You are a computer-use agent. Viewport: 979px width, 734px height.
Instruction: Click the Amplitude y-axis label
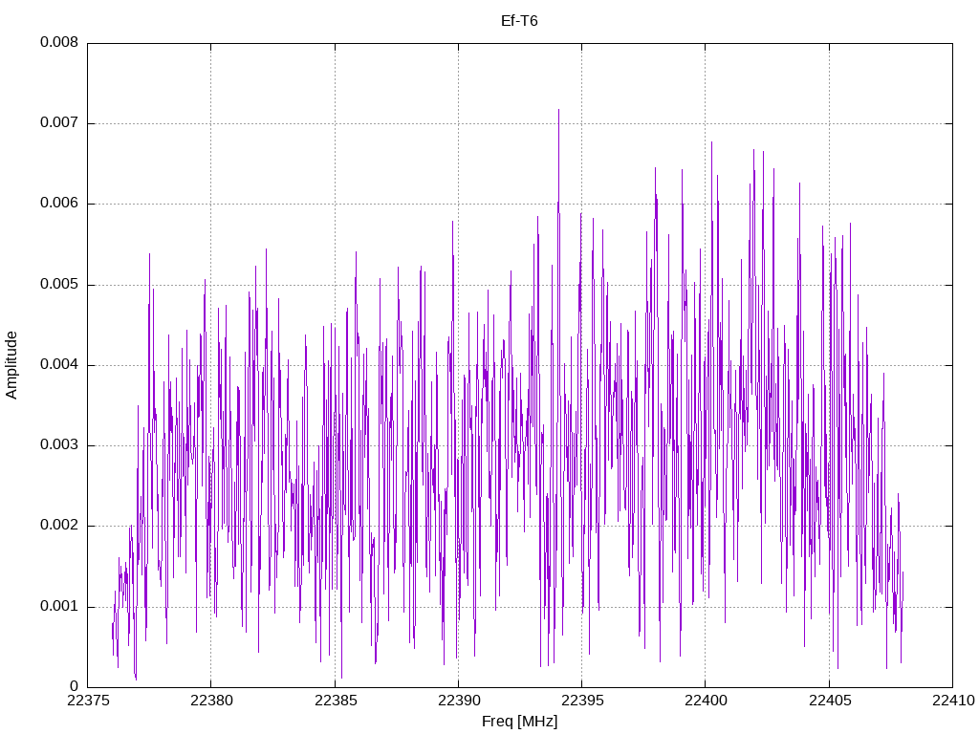(x=11, y=365)
